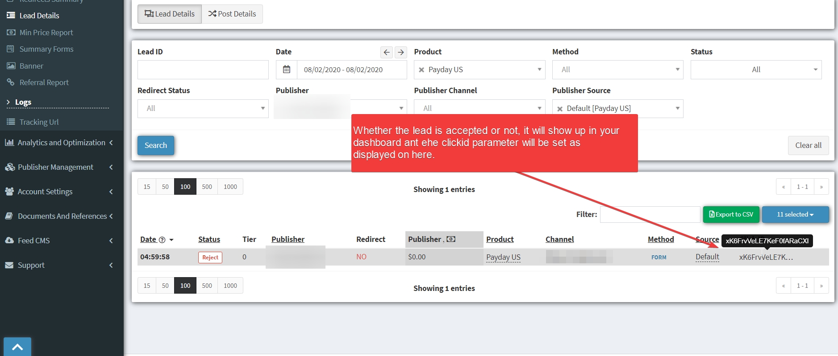Click the help icon next to Date column
Screen dimensions: 838x356
[162, 240]
